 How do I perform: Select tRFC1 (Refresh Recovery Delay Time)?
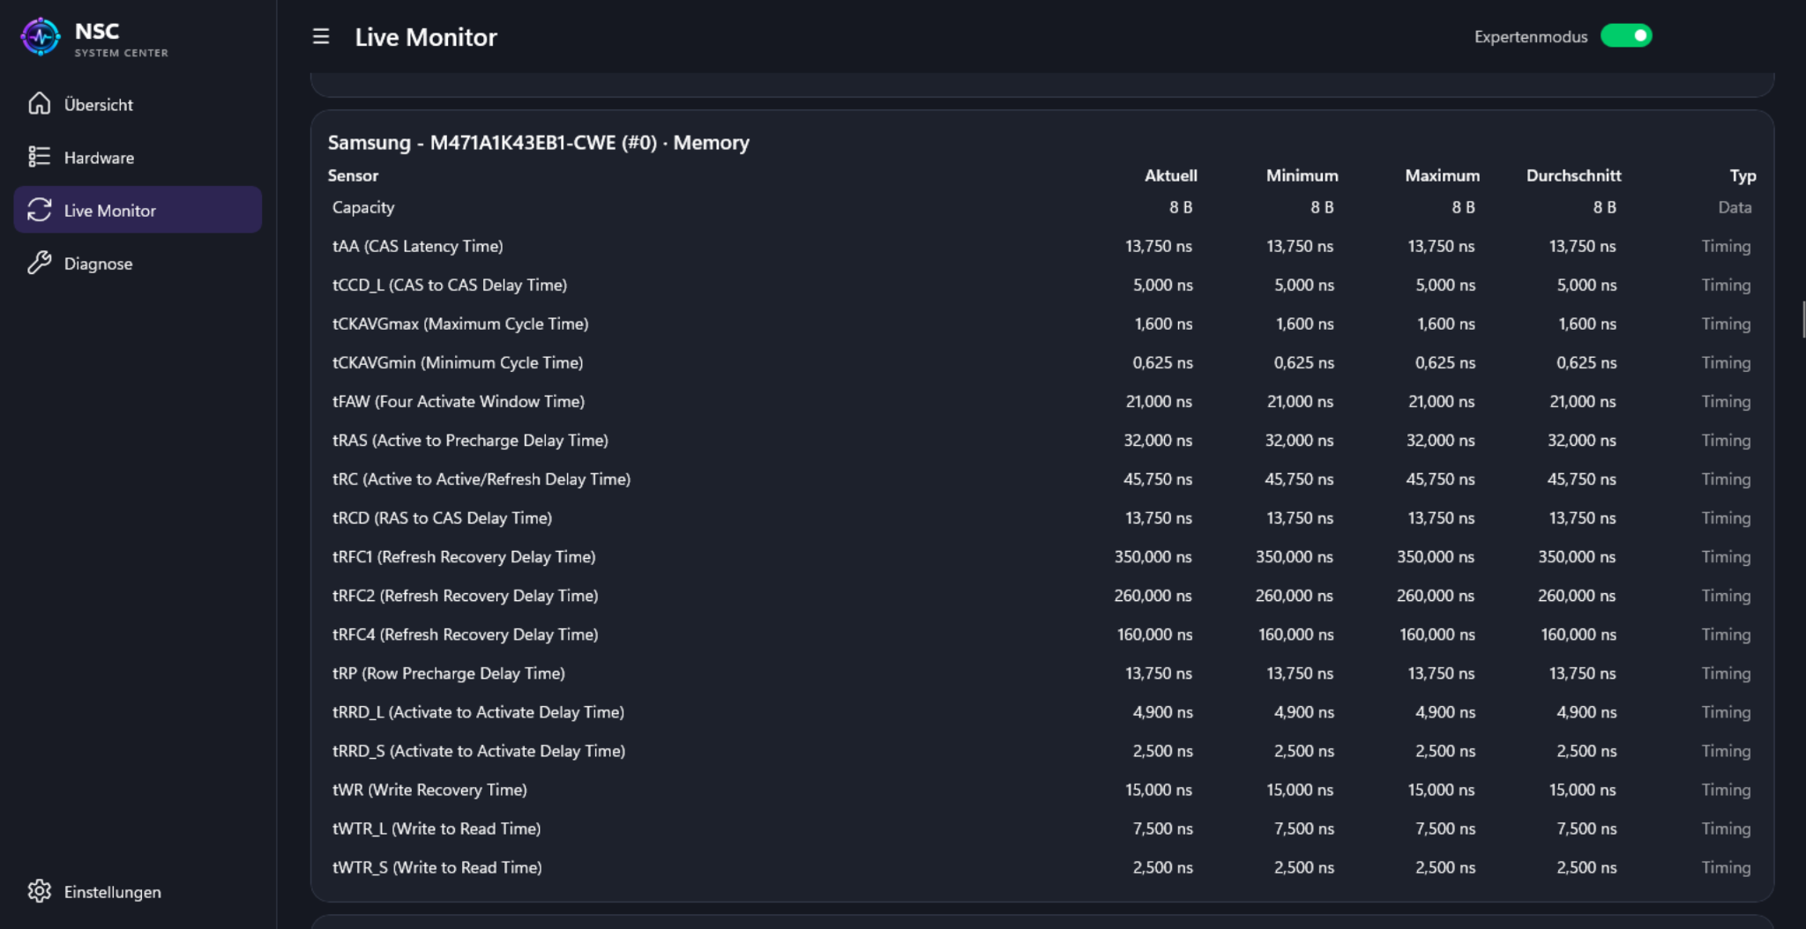(1041, 556)
